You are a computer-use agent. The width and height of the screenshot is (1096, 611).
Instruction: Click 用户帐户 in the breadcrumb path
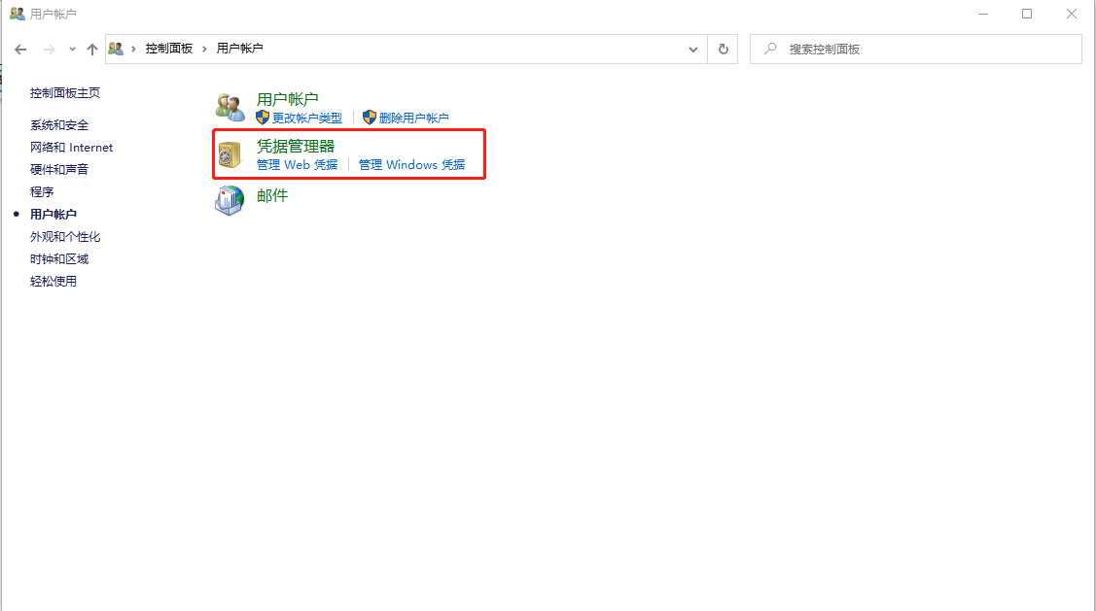pos(239,49)
